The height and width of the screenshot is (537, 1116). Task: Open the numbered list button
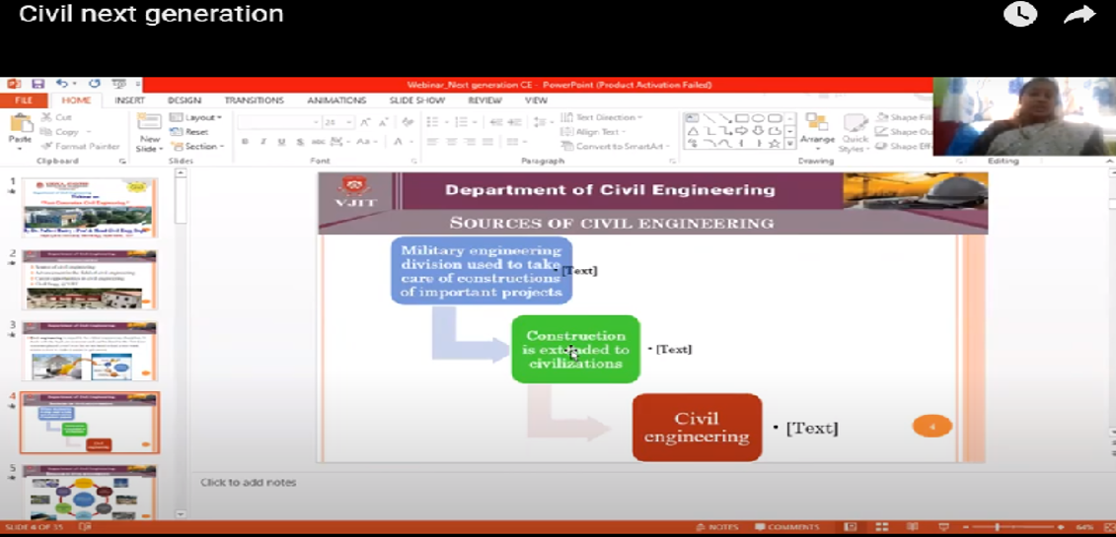(x=464, y=122)
